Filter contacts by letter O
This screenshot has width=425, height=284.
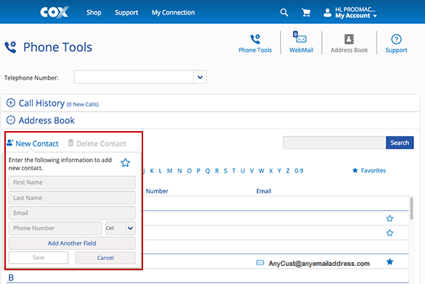tap(189, 171)
